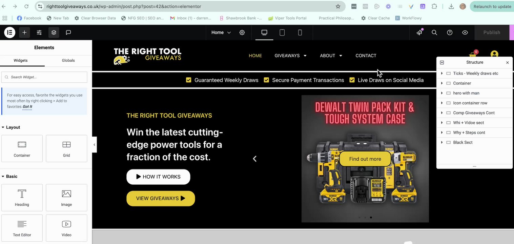The width and height of the screenshot is (514, 244).
Task: Open the Chrome extensions puzzle icon
Action: pos(434,6)
